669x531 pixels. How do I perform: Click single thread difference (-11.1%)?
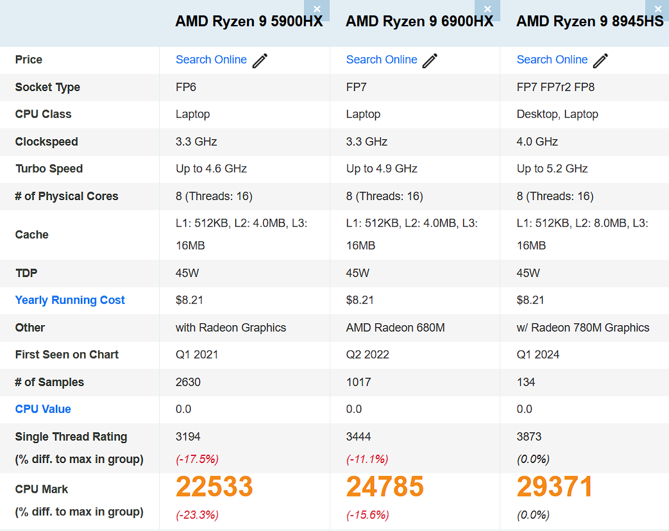368,459
